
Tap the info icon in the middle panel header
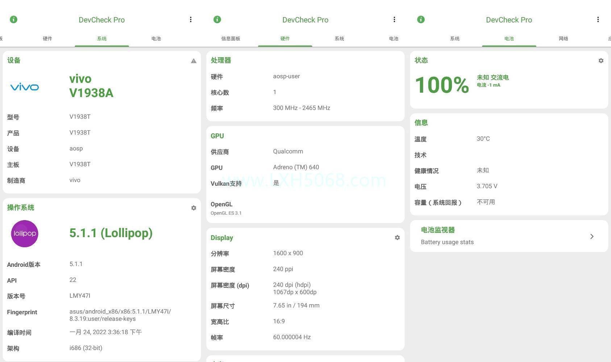pos(217,20)
